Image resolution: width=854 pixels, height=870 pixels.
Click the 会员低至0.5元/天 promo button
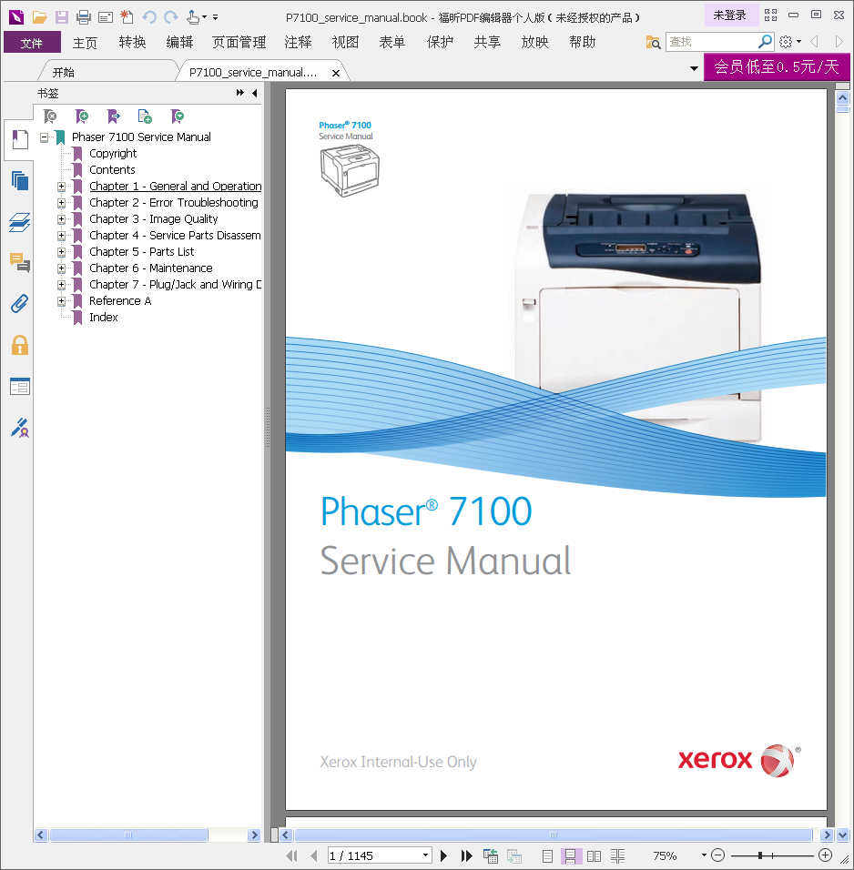pyautogui.click(x=777, y=67)
